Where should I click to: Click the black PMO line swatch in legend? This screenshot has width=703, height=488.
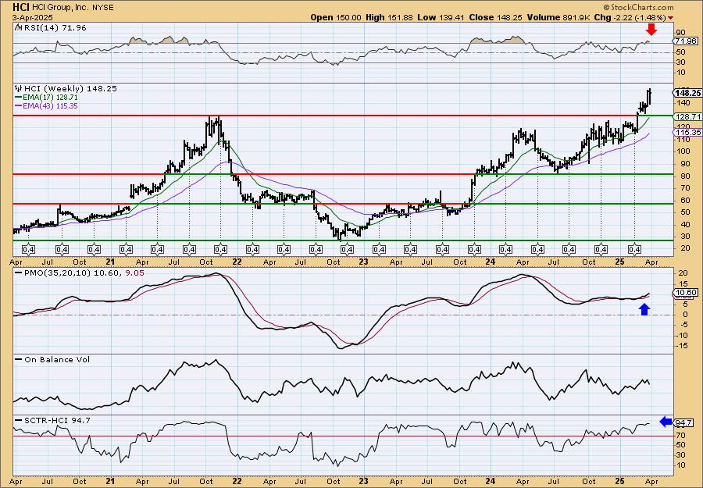(19, 272)
